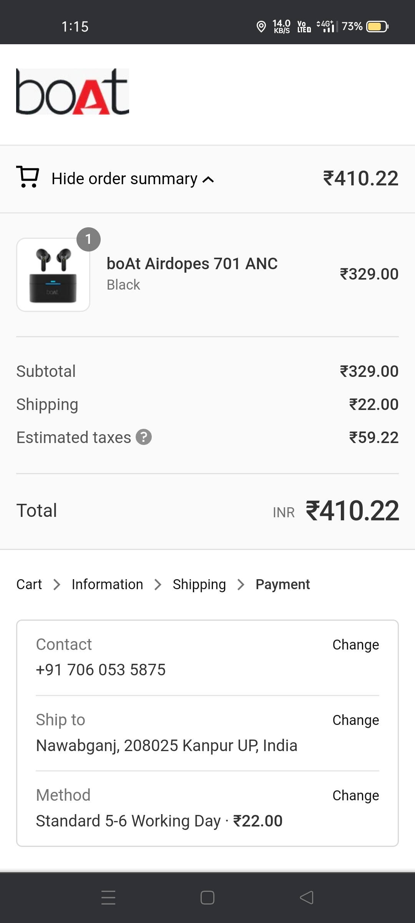Change the shipping method

click(355, 795)
